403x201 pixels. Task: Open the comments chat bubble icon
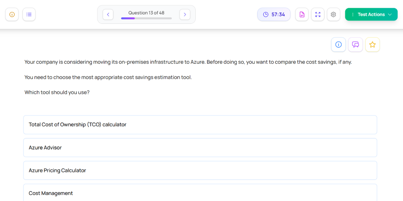[355, 45]
